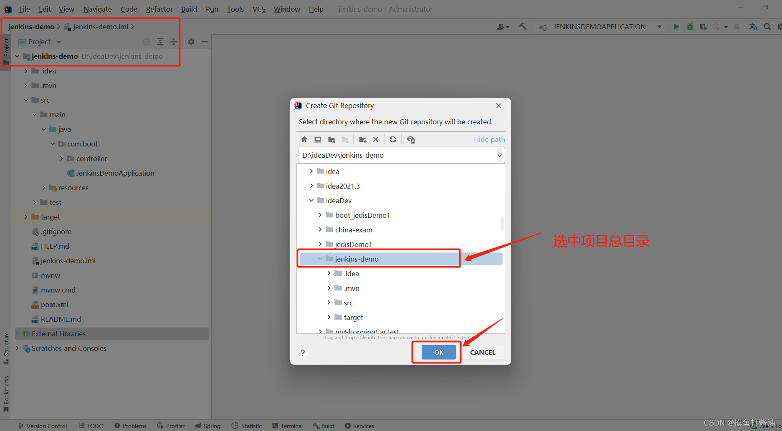Collapse the jenkins-demo folder in dialog
782x431 pixels.
320,259
